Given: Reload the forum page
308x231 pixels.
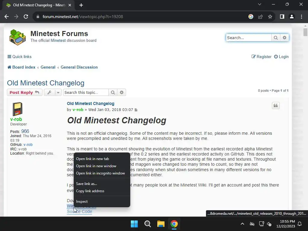Looking at the screenshot, I should pos(26,17).
